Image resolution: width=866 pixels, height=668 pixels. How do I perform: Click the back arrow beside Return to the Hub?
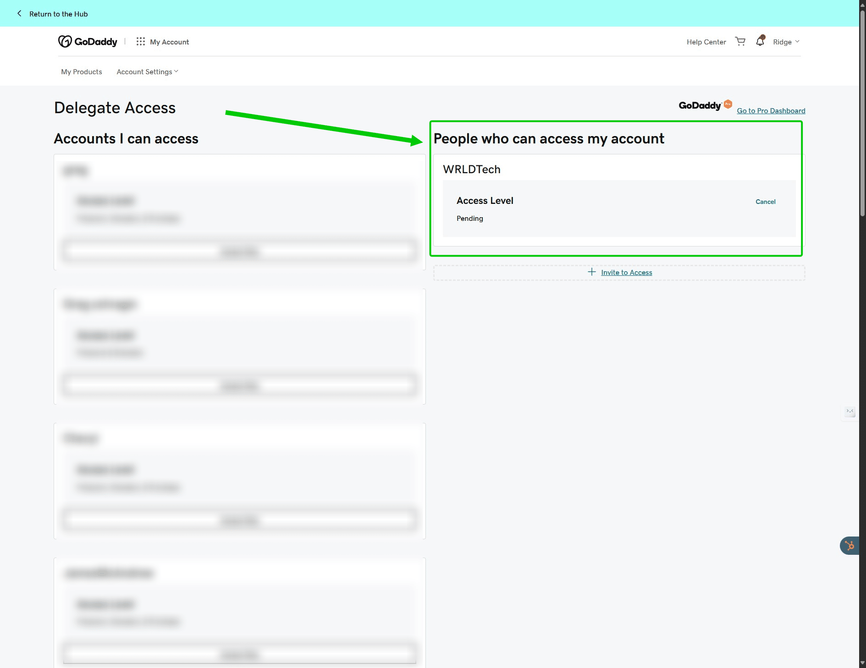click(19, 14)
